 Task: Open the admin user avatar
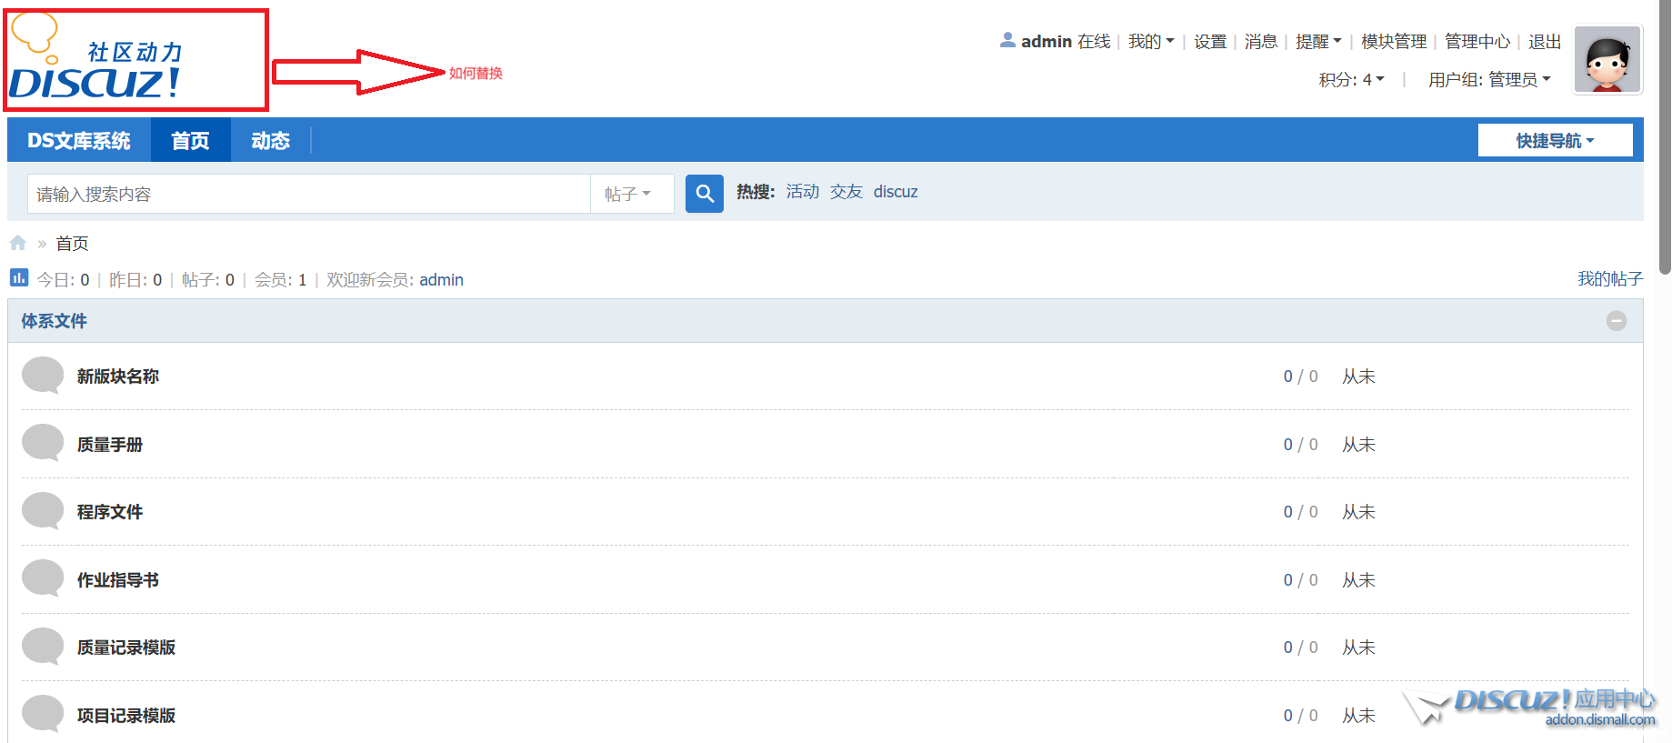tap(1607, 60)
